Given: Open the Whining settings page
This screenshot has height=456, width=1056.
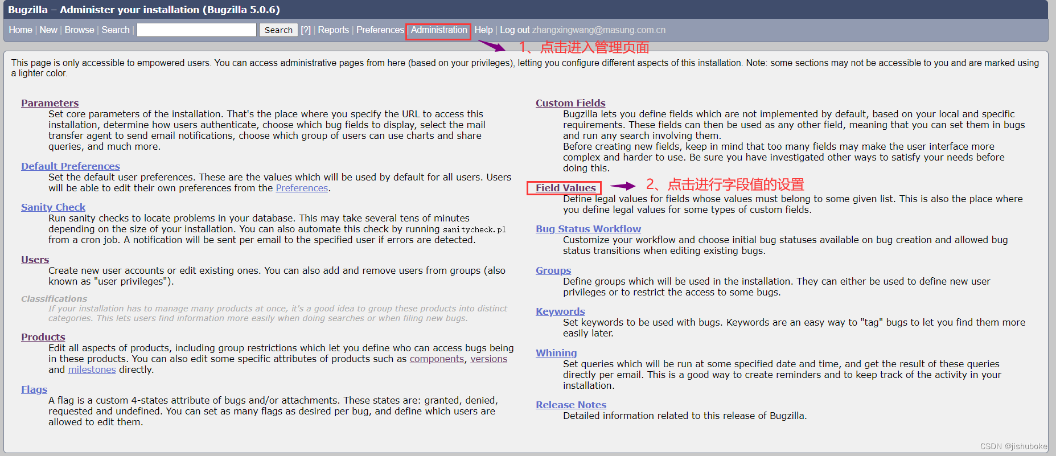Looking at the screenshot, I should pos(556,353).
